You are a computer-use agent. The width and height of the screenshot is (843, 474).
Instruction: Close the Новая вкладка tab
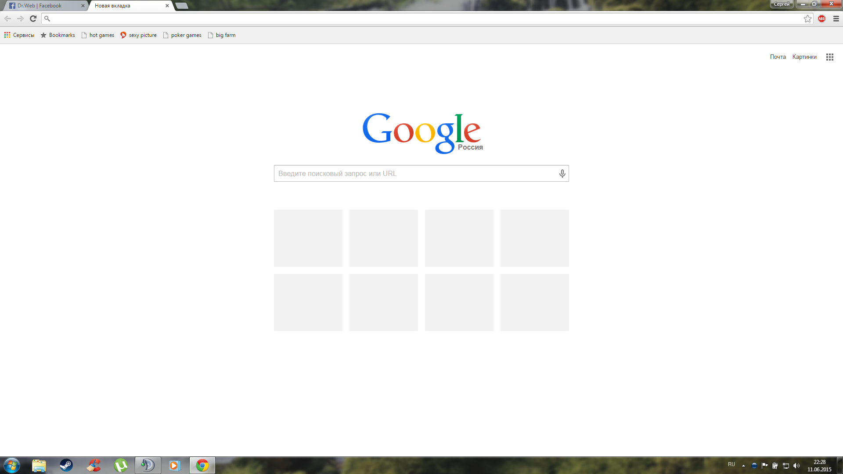pyautogui.click(x=167, y=6)
